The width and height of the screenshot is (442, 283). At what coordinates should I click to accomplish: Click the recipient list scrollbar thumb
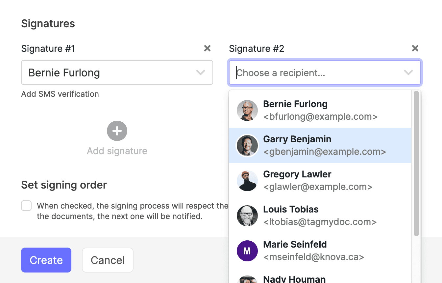[x=416, y=163]
